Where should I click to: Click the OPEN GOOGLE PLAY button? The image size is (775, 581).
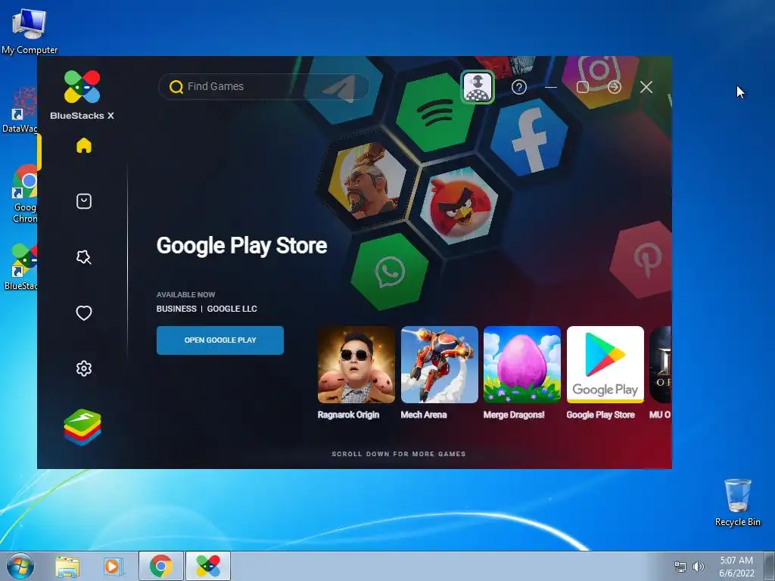point(220,340)
